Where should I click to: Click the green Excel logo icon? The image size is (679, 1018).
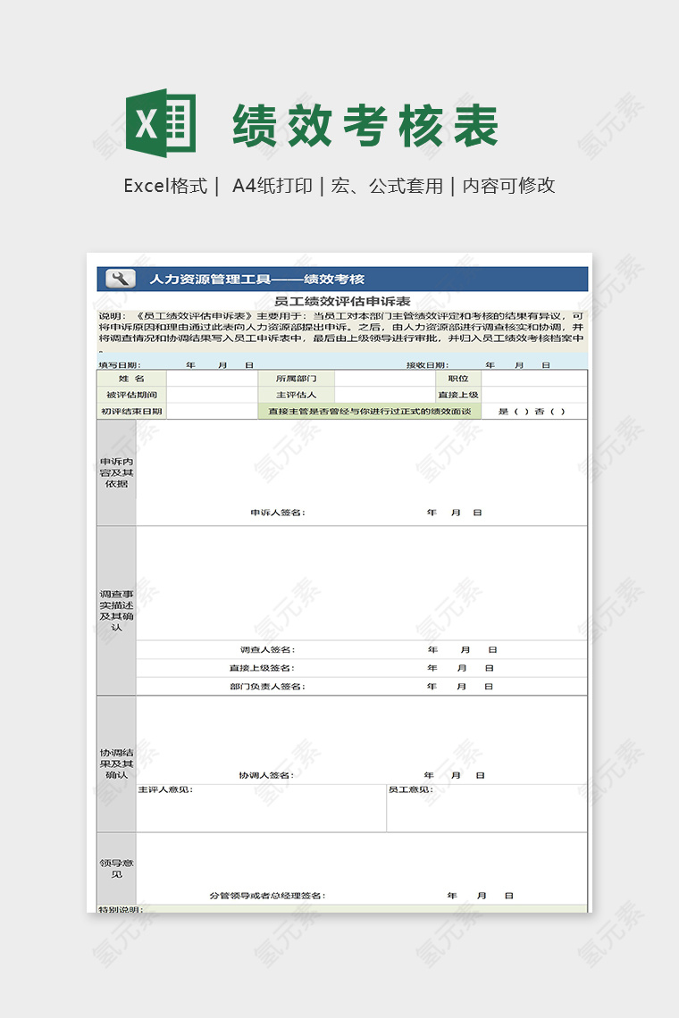pyautogui.click(x=161, y=123)
